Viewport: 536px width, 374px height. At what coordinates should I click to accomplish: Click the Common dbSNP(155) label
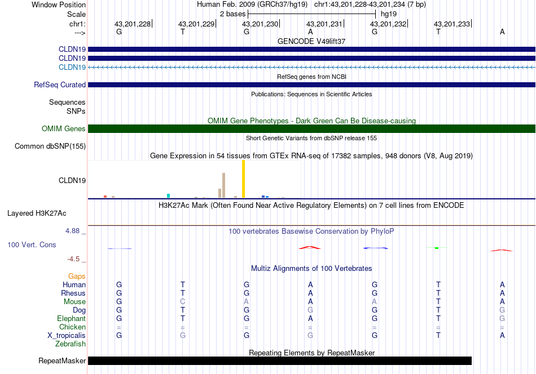tap(50, 146)
